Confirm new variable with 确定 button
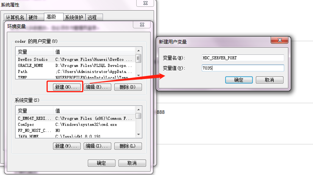This screenshot has height=175, width=313. click(239, 80)
